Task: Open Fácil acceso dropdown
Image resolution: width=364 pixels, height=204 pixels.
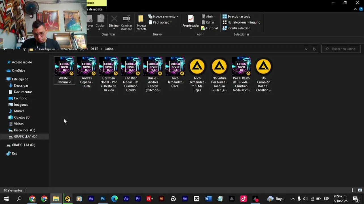Action: [x=160, y=22]
